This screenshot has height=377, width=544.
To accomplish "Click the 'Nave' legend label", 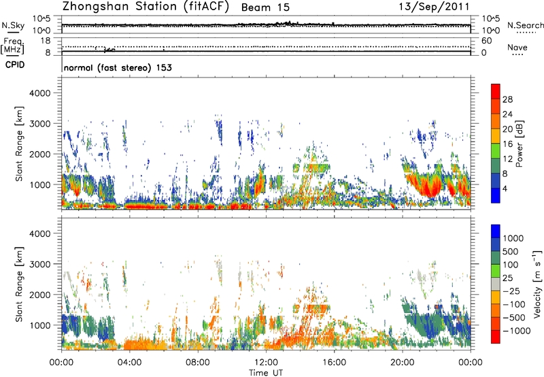I will tap(517, 47).
